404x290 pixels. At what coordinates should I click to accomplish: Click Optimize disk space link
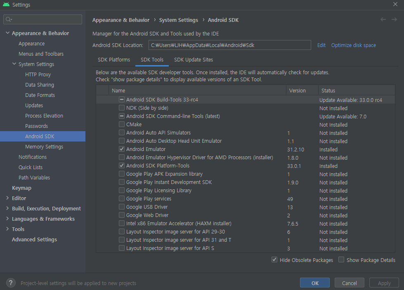pyautogui.click(x=354, y=45)
